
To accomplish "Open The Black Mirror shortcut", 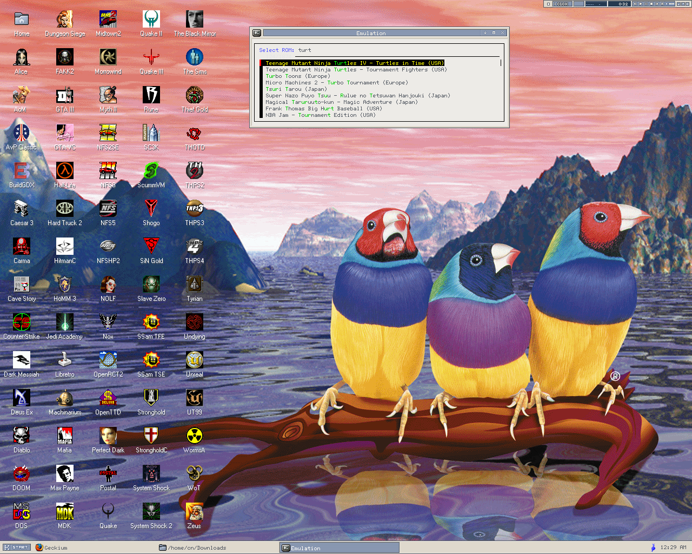I will pyautogui.click(x=195, y=23).
